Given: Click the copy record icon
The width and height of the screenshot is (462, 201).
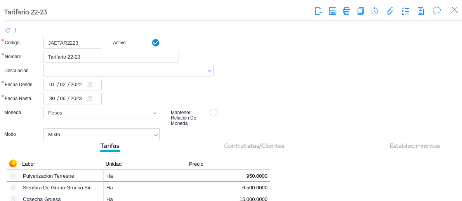Looking at the screenshot, I should coord(361,11).
